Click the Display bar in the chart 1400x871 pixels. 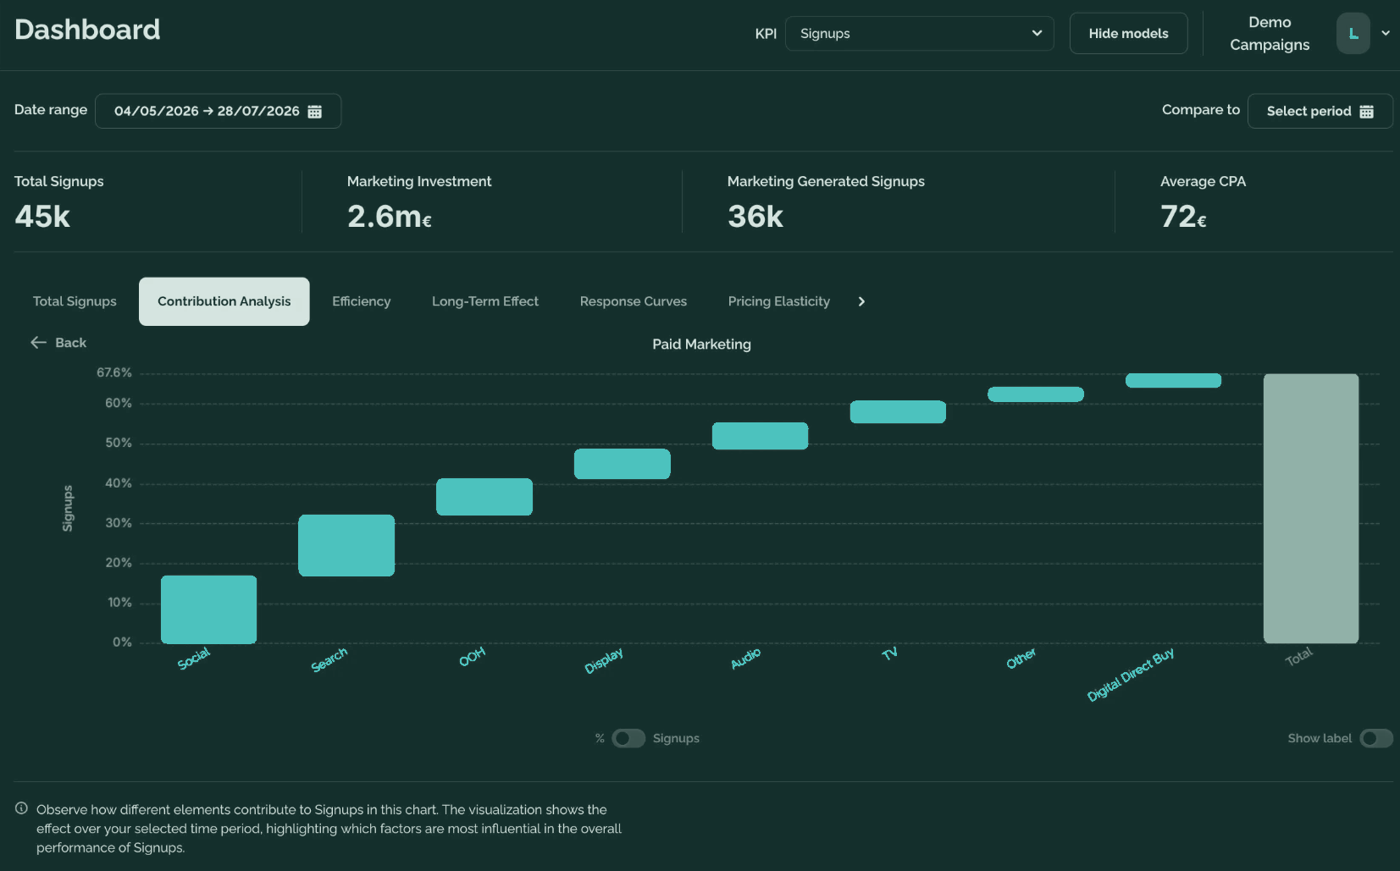[623, 464]
